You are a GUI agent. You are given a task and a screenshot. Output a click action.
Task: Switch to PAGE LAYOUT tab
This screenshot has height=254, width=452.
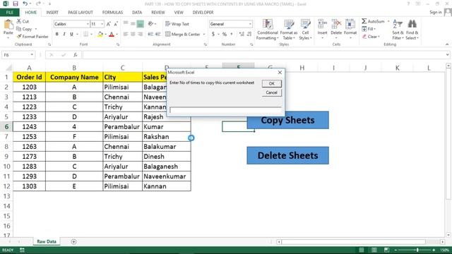[81, 13]
